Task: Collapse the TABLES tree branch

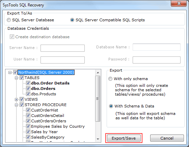Action: point(17,78)
